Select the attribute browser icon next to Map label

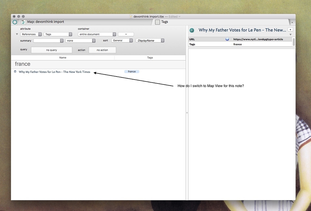click(23, 22)
